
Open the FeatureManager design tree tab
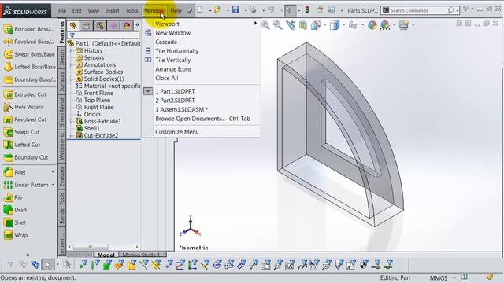[x=73, y=25]
